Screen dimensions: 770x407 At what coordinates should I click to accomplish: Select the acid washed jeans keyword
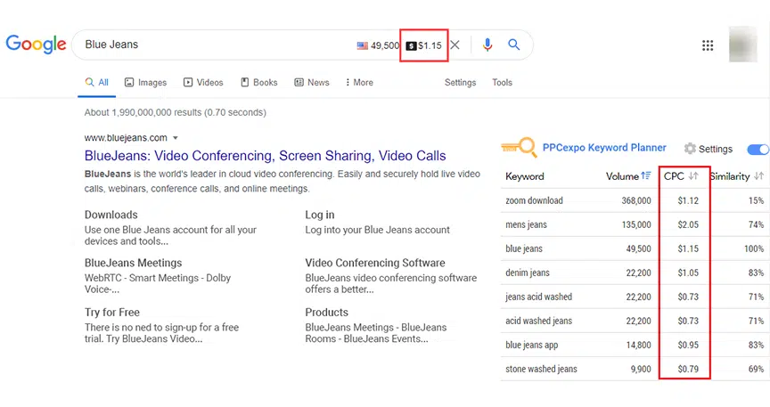(x=538, y=321)
